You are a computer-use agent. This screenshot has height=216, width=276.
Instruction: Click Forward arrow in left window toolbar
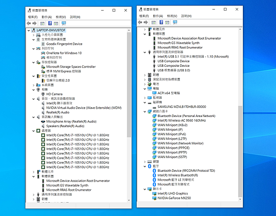[34, 23]
